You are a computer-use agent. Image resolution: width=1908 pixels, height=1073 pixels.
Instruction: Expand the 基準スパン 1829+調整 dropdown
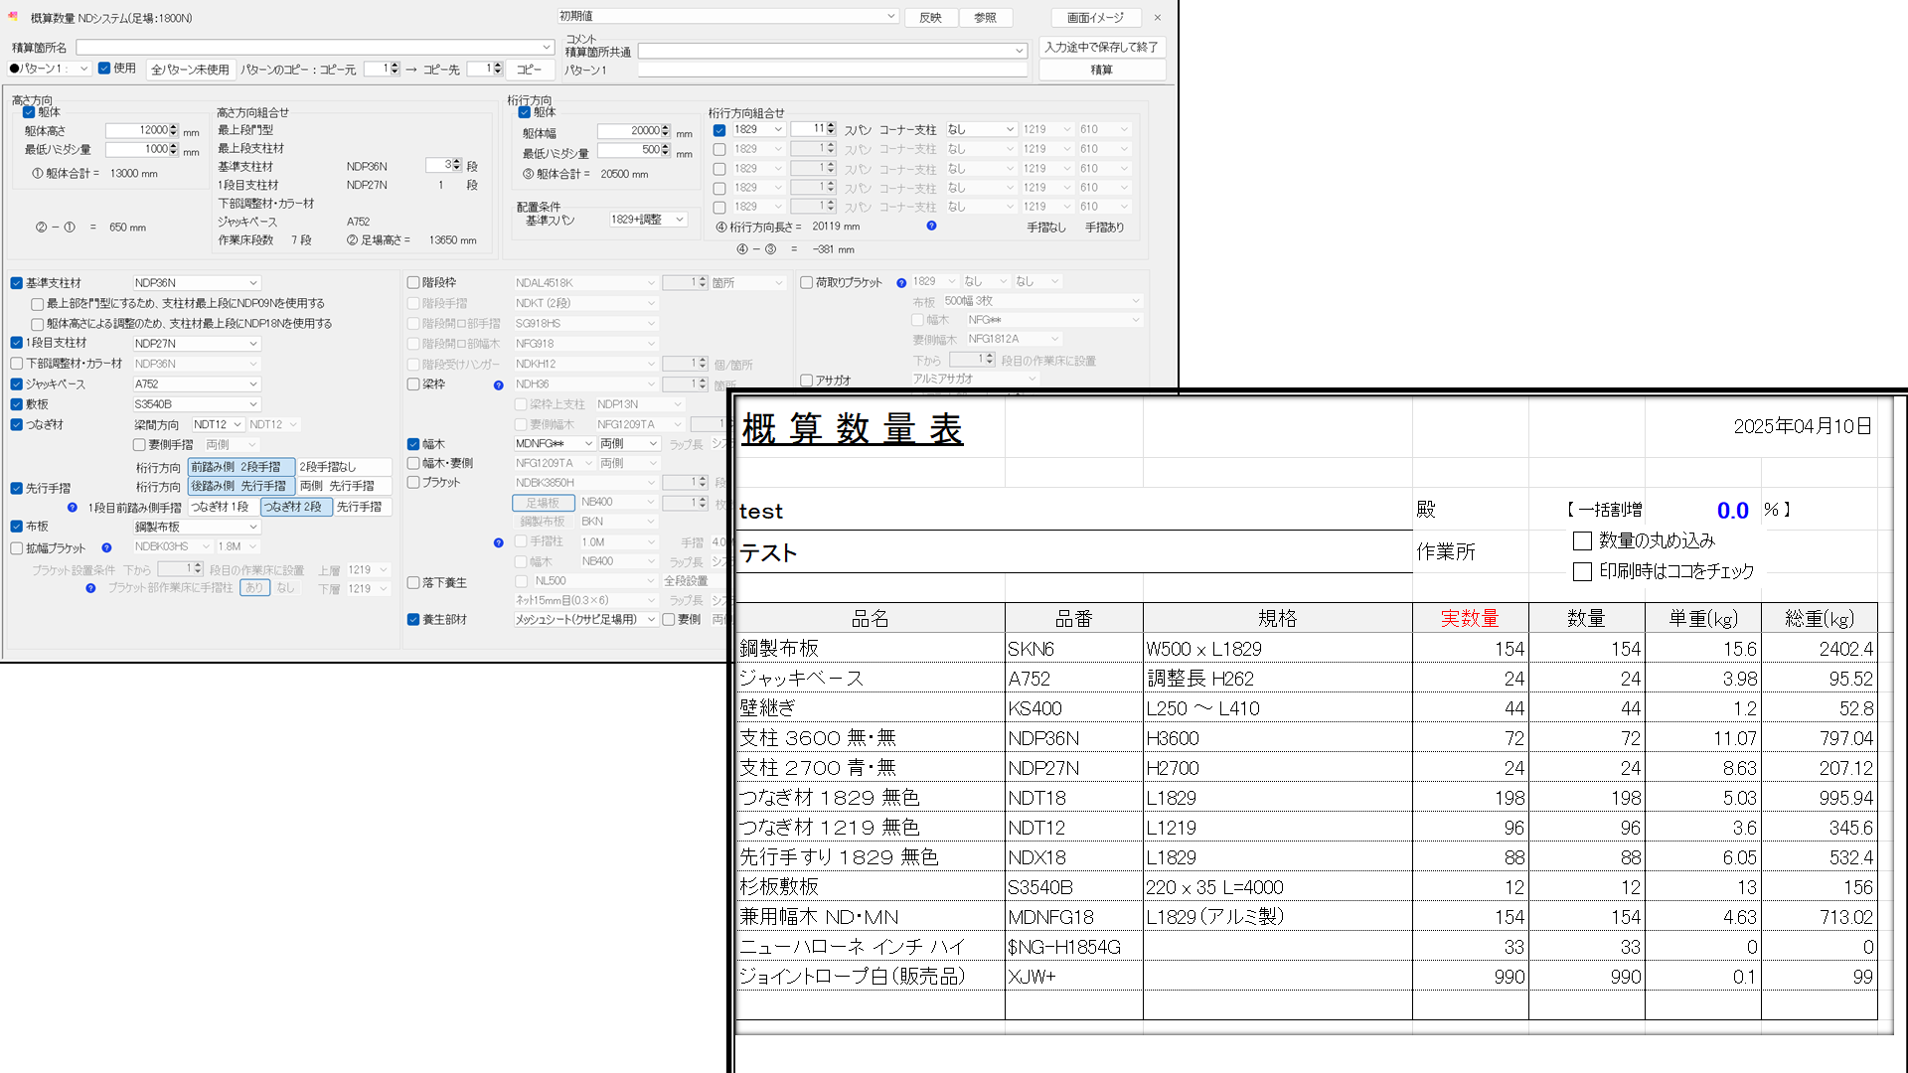[x=680, y=220]
